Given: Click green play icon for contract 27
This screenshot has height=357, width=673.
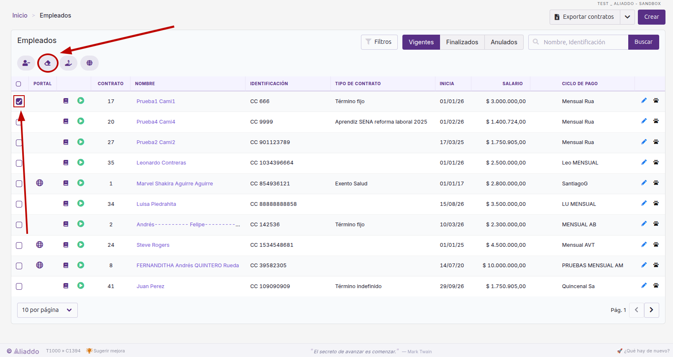Looking at the screenshot, I should point(81,142).
